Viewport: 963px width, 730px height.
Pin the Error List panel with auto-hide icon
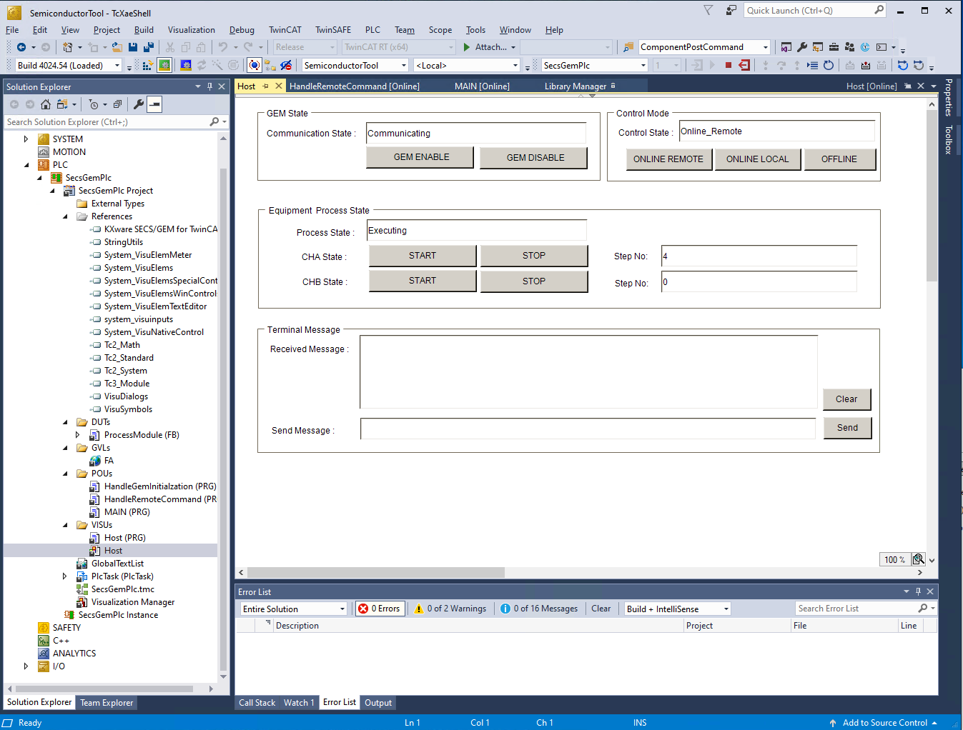click(918, 591)
